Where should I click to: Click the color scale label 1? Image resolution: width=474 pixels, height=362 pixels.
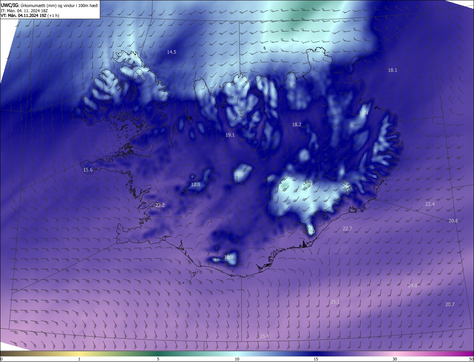pyautogui.click(x=80, y=359)
